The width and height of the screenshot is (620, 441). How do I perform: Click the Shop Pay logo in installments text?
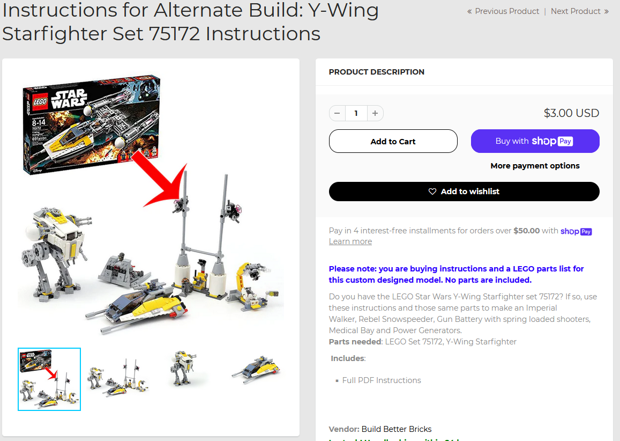[576, 231]
